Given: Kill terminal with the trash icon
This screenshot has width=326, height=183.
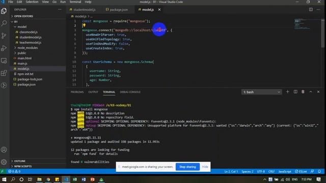Looking at the screenshot, I should tap(303, 91).
